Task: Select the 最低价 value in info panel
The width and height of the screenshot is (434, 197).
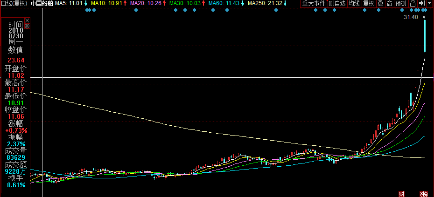Action: [16, 103]
